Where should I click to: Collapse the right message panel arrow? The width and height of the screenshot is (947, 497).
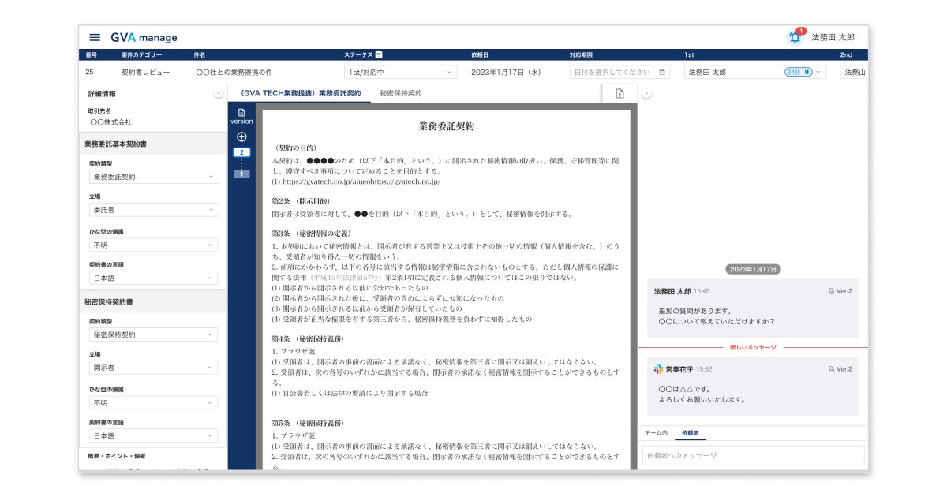coord(646,94)
